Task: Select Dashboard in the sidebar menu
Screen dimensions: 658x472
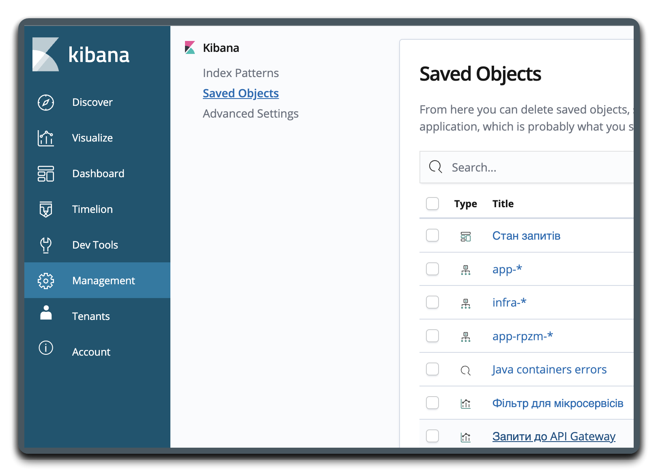Action: (97, 174)
